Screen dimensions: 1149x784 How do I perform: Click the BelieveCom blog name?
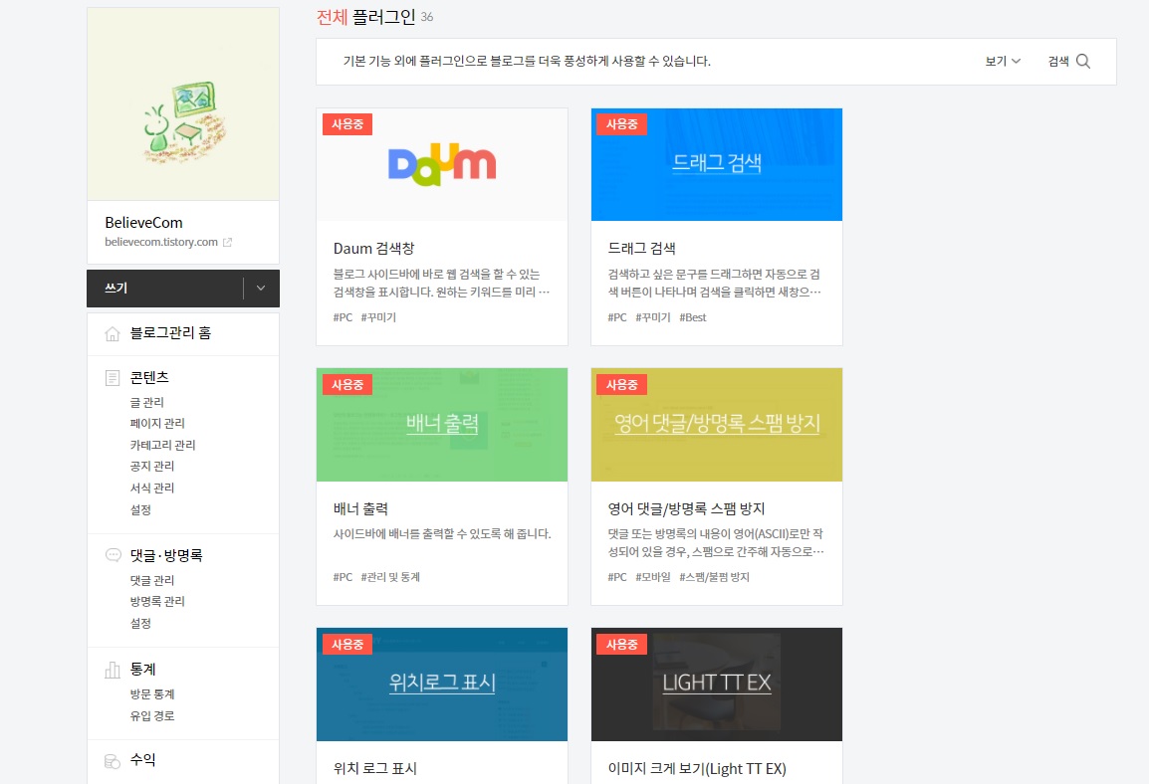coord(143,223)
